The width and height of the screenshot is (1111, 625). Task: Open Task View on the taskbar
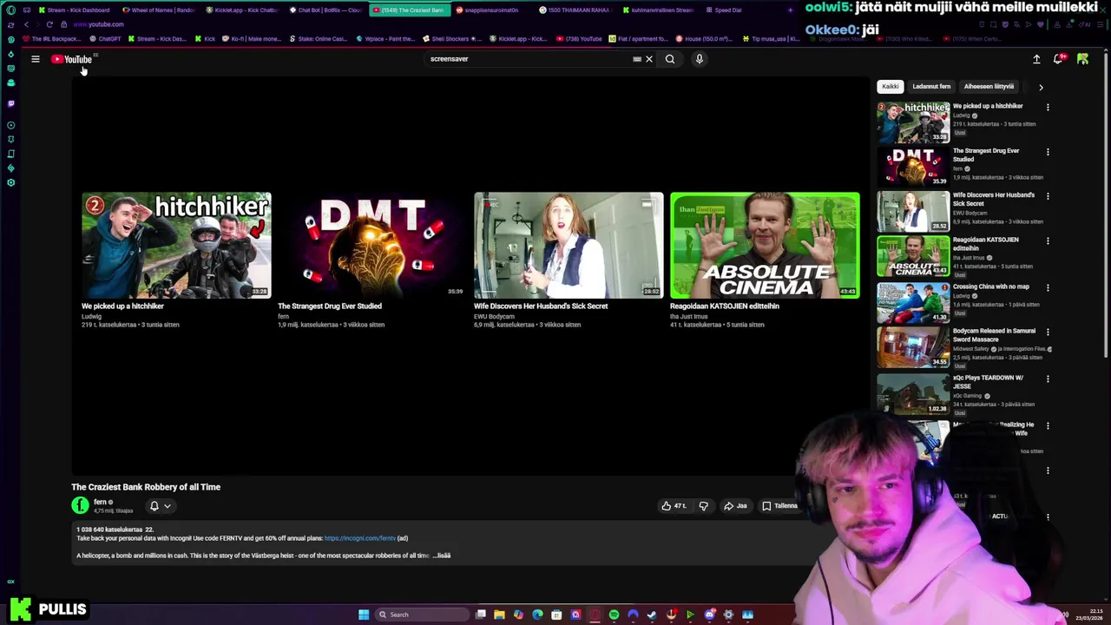point(480,615)
